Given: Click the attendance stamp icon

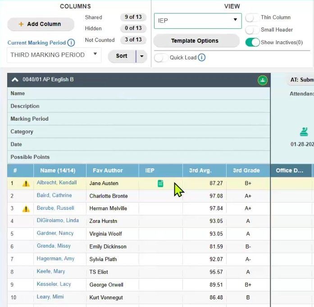Looking at the screenshot, I should tap(304, 132).
